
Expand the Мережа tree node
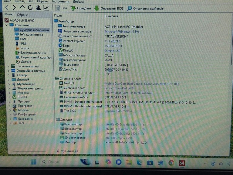point(9,93)
